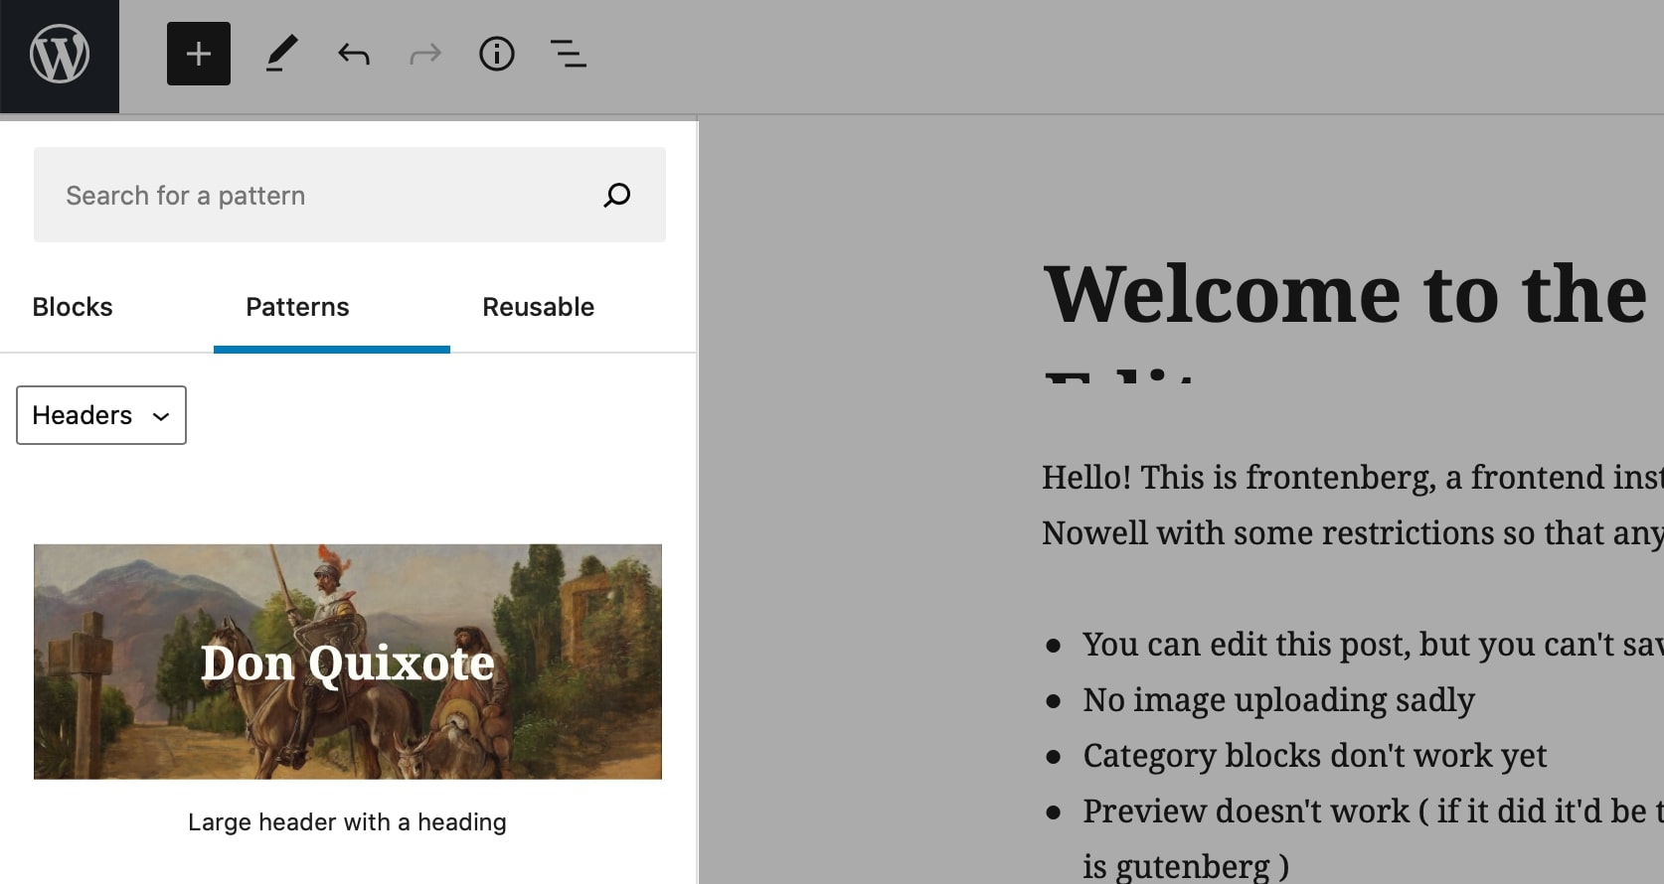Toggle the block inserter plus button
This screenshot has height=884, width=1664.
(199, 54)
